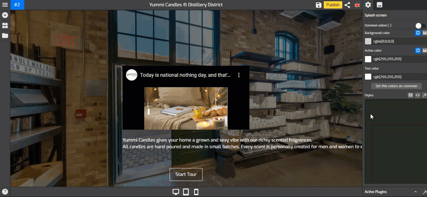
Task: Open the hamburger main menu
Action: coord(5,5)
